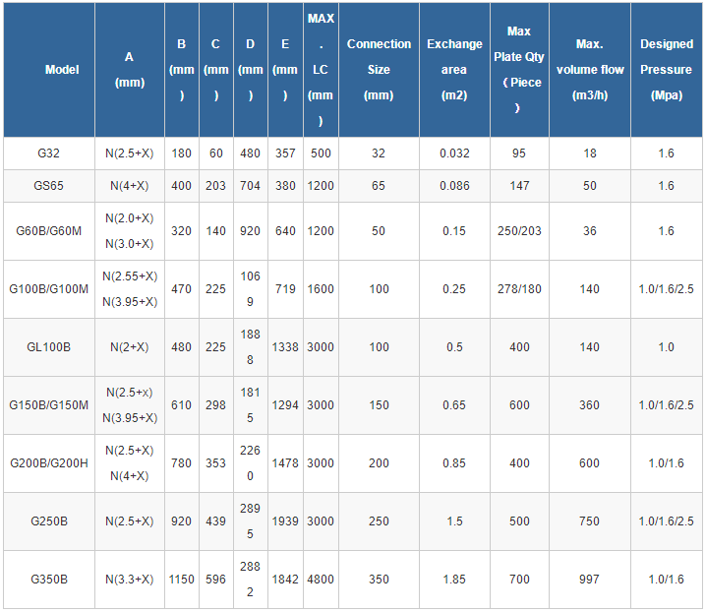Click the 'Max. volume flow (m3/h)' header
706x612 pixels.
[590, 70]
